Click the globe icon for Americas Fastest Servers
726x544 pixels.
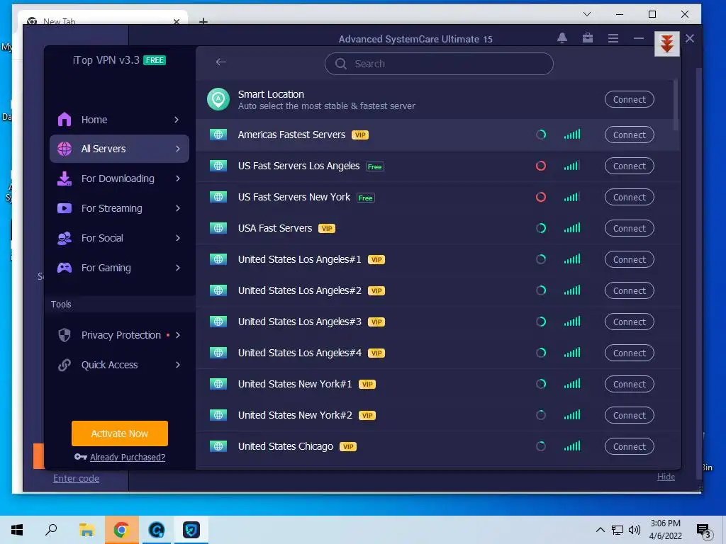tap(218, 135)
